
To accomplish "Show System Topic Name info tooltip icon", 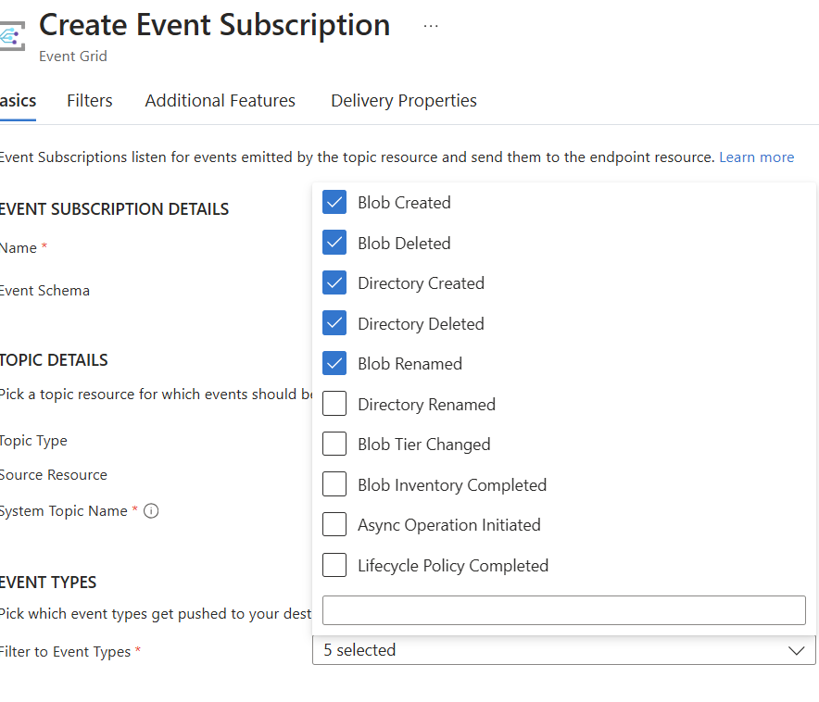I will coord(151,510).
